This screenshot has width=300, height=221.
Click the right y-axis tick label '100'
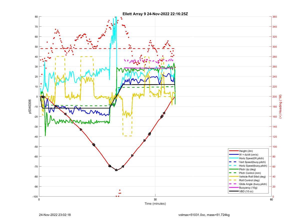click(275, 147)
